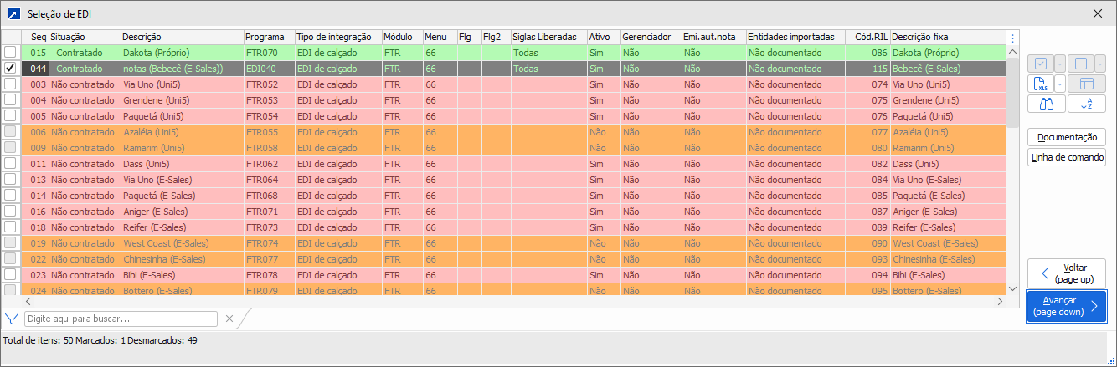
Task: Click the A-Z sort icon button
Action: [1087, 104]
